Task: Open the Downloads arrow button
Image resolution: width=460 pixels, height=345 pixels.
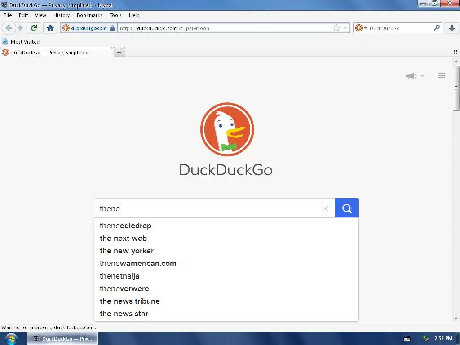Action: tap(452, 28)
